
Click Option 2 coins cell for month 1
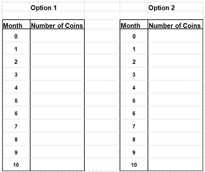175,49
